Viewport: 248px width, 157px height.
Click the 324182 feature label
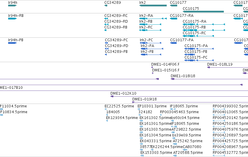point(145,112)
